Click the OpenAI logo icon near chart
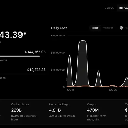 pyautogui.click(x=121, y=28)
